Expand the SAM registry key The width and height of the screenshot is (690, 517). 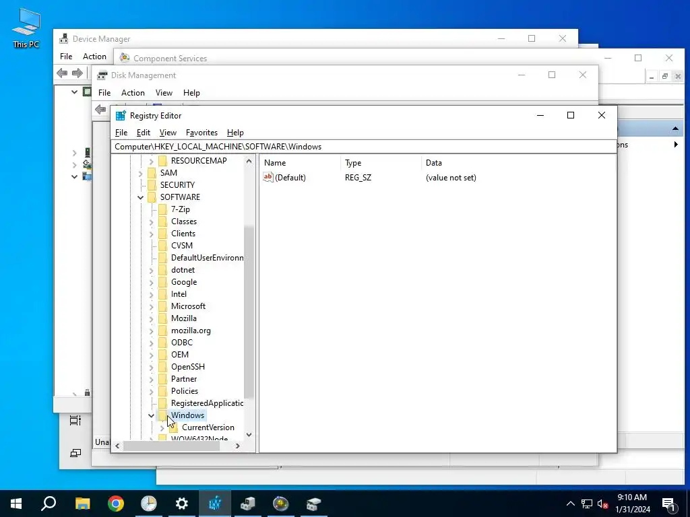click(x=140, y=173)
